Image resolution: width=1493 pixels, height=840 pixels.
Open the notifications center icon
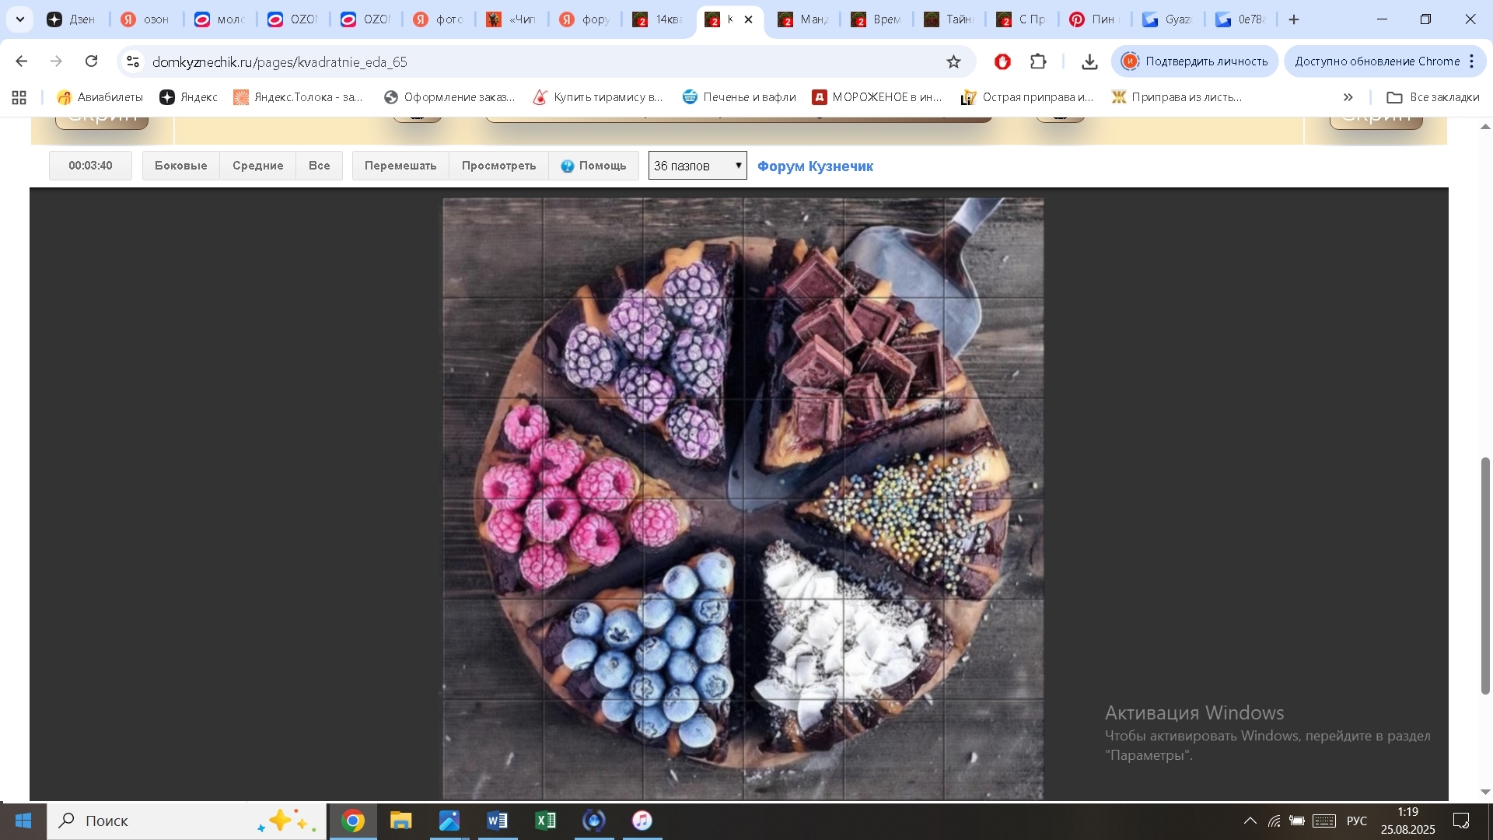coord(1461,821)
